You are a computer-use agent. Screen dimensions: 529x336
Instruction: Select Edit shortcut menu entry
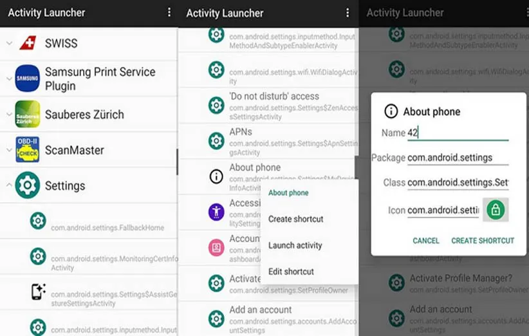291,272
